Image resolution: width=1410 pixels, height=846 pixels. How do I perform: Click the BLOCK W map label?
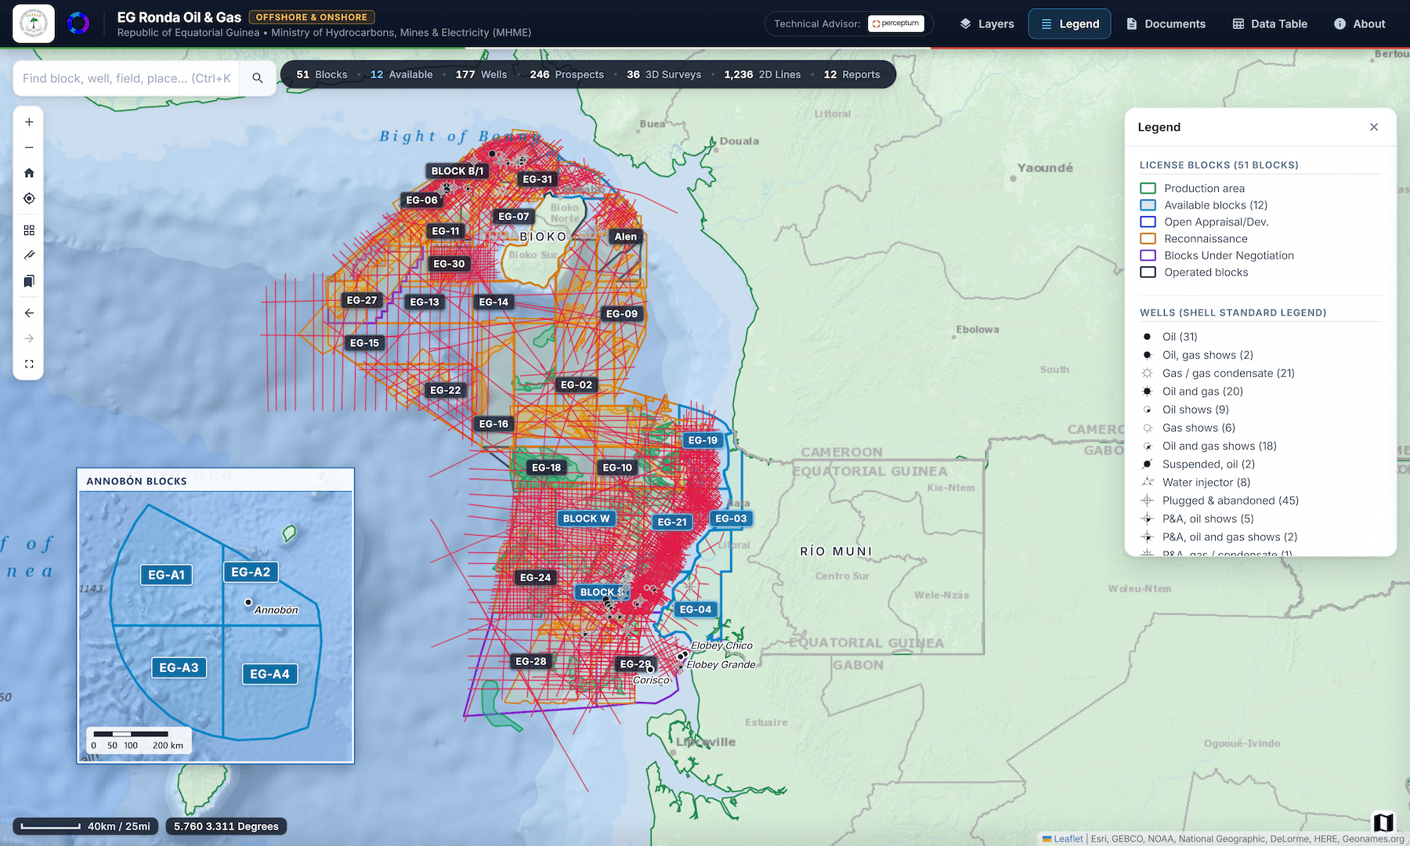(586, 519)
